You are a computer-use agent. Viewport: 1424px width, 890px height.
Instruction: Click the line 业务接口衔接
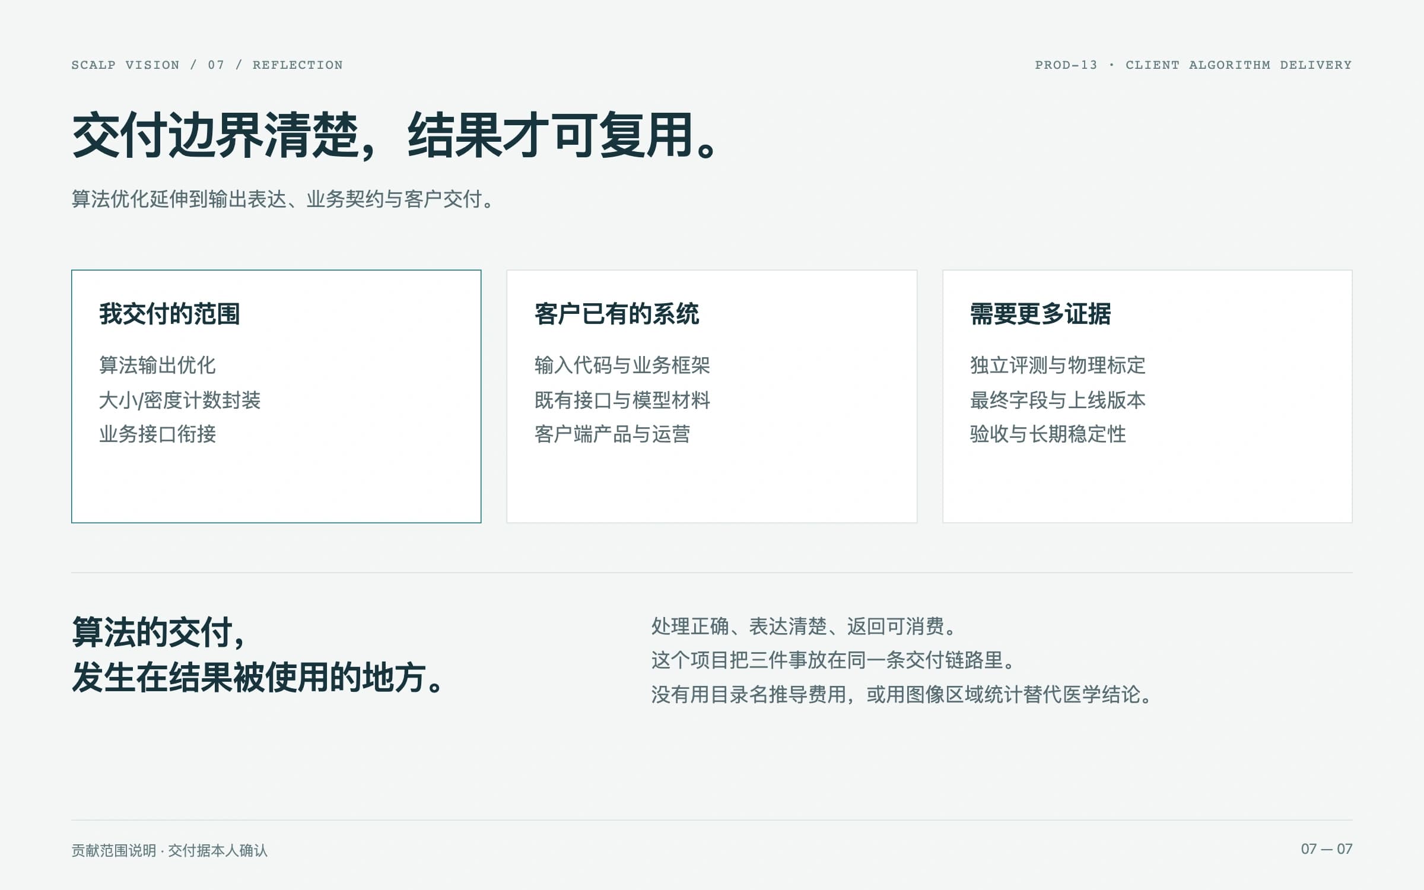(x=157, y=434)
